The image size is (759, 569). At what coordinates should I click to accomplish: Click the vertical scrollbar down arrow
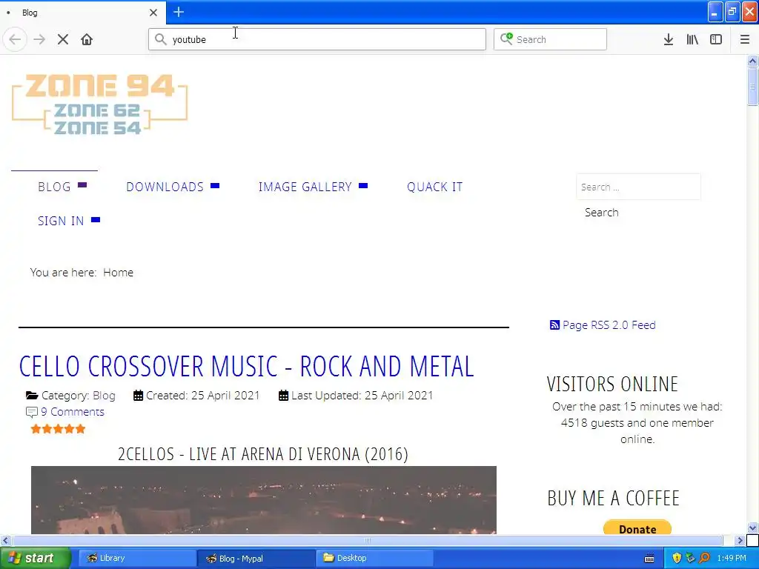click(752, 528)
